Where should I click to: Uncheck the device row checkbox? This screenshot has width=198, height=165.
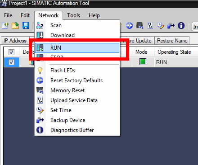[11, 62]
